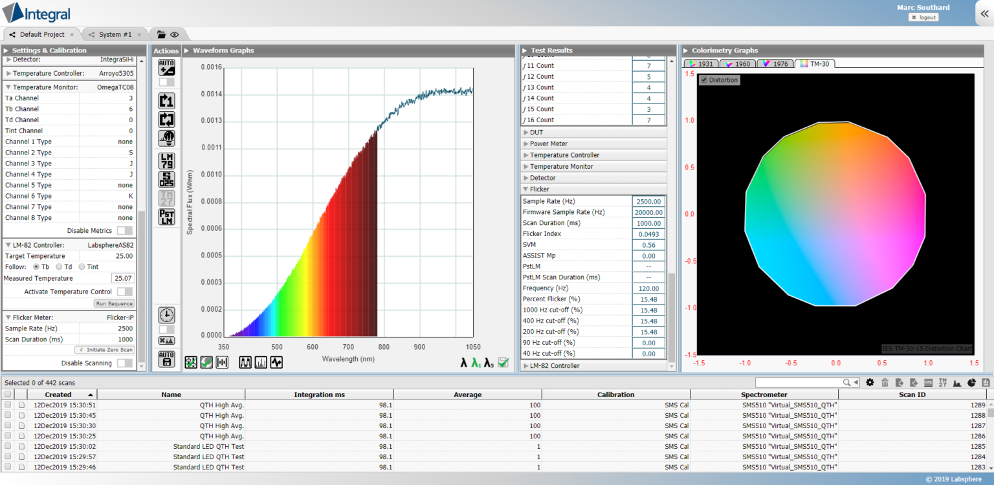The image size is (994, 485).
Task: Click the Run Sequence button
Action: click(x=114, y=303)
